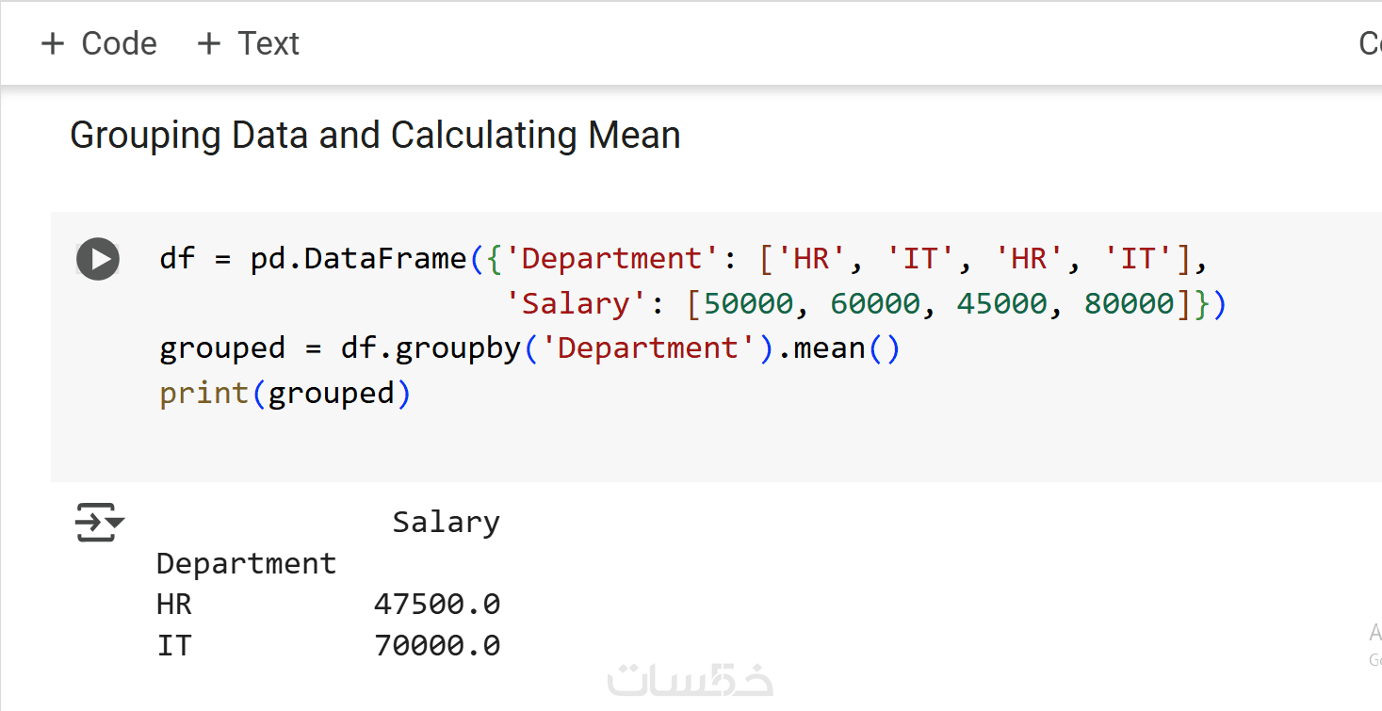Click the value 80000 in the salary list
1382x711 pixels.
coord(1130,303)
